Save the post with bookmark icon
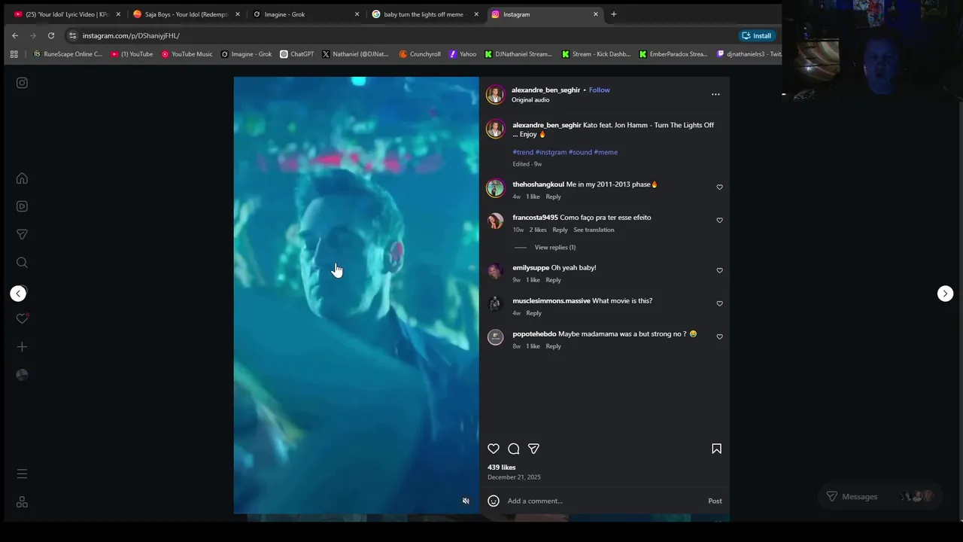 pos(716,449)
